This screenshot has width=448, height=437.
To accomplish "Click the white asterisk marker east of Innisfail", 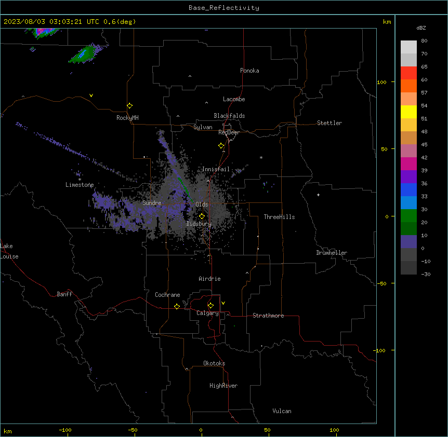I will pyautogui.click(x=261, y=157).
